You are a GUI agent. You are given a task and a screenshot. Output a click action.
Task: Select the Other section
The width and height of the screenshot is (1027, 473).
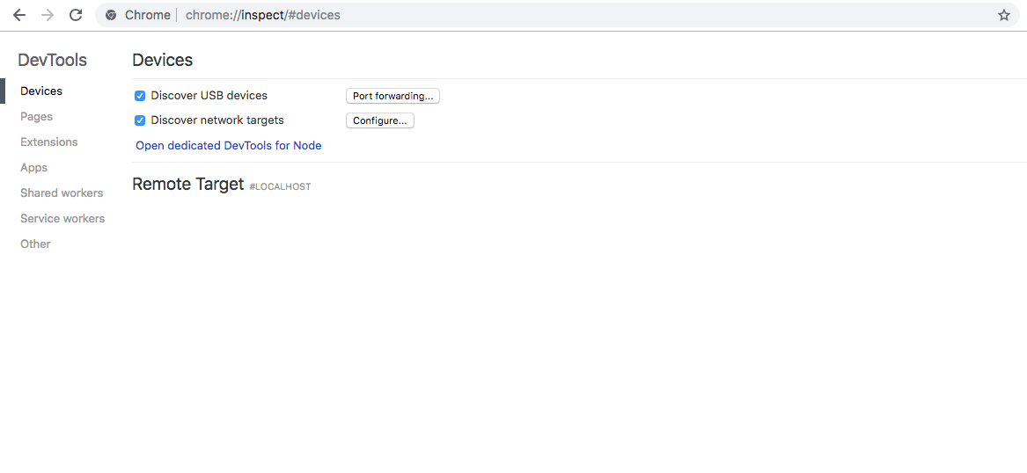coord(35,244)
